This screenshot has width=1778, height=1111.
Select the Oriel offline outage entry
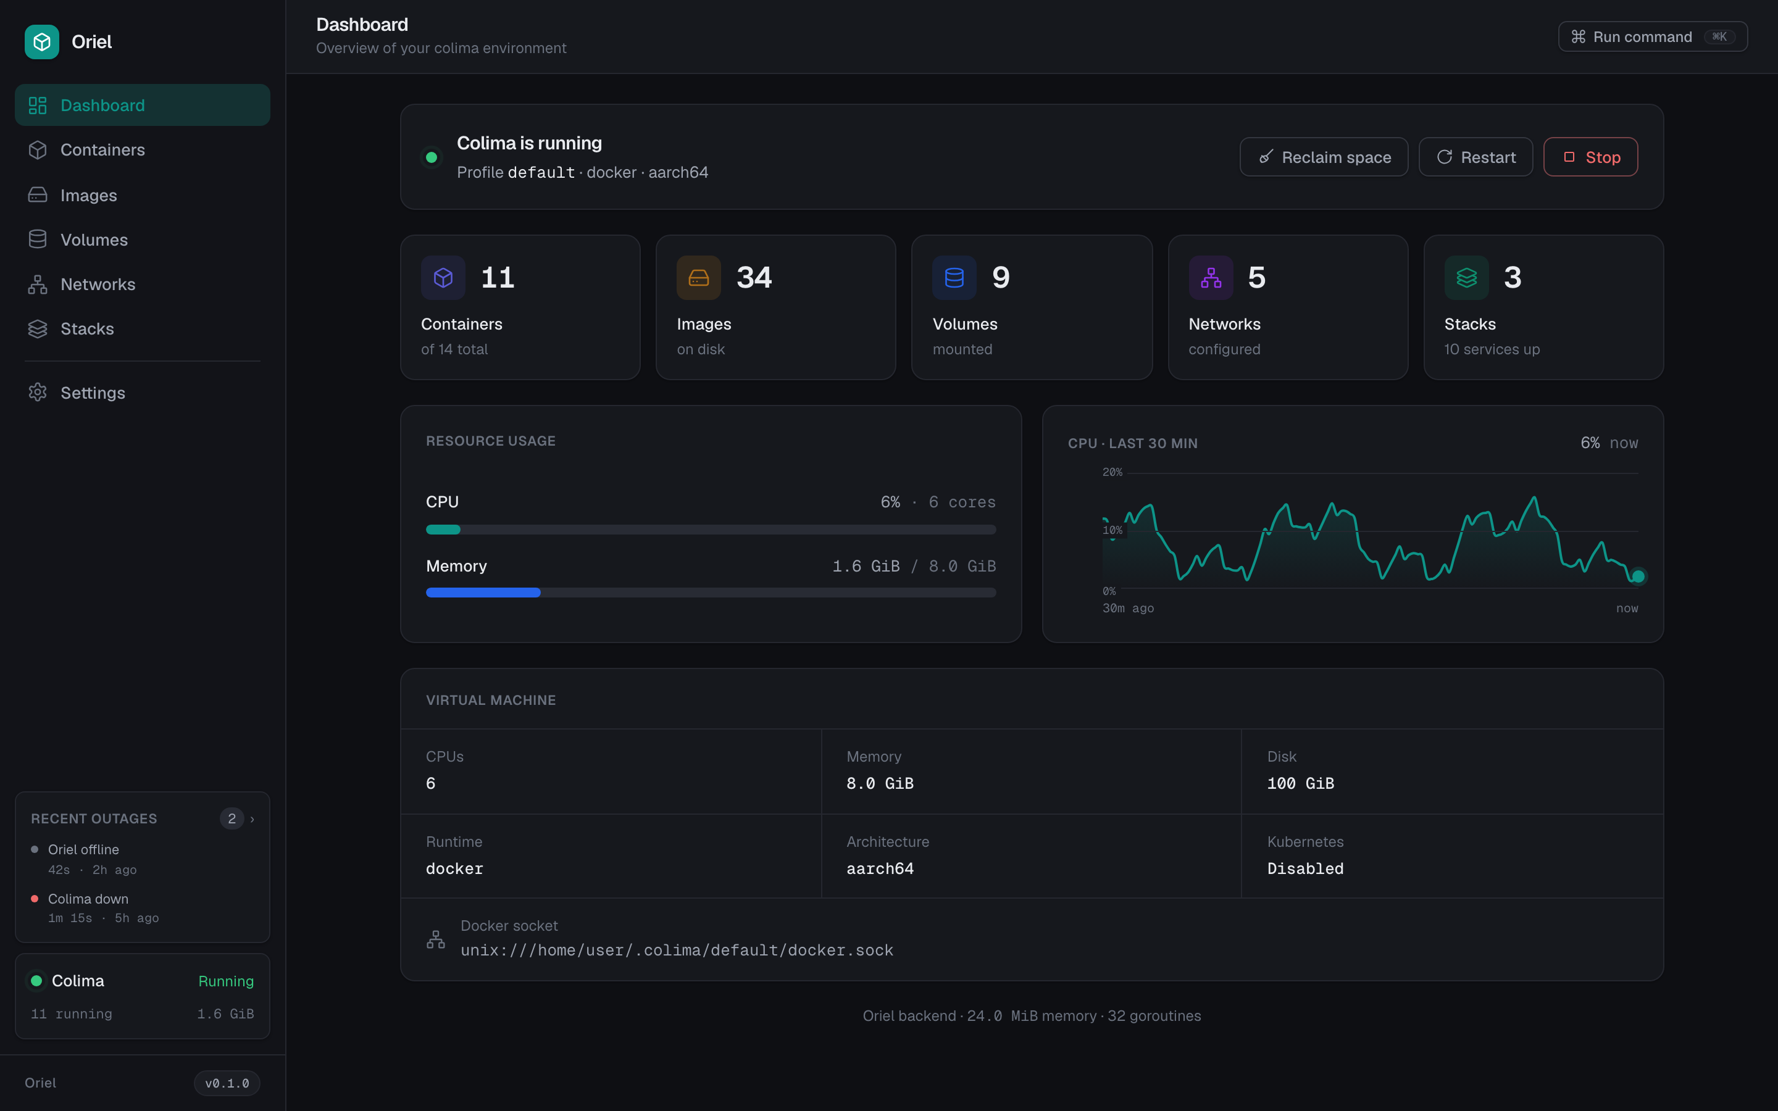pos(143,859)
